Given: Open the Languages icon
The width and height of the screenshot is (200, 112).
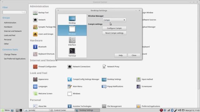Looking at the screenshot, I should tap(35, 86).
